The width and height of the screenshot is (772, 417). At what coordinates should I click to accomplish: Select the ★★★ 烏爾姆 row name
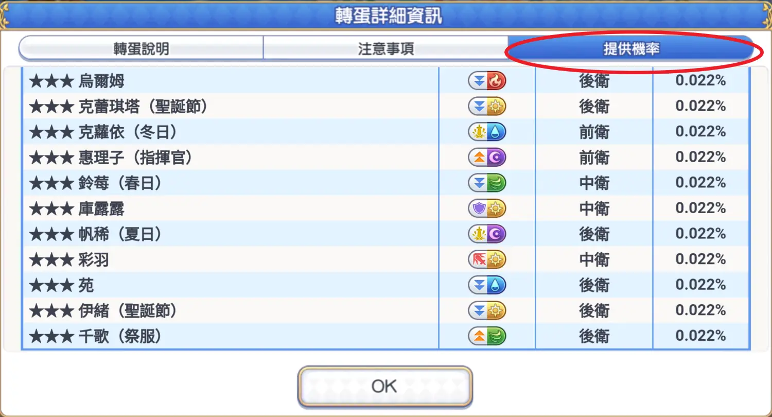[x=77, y=81]
